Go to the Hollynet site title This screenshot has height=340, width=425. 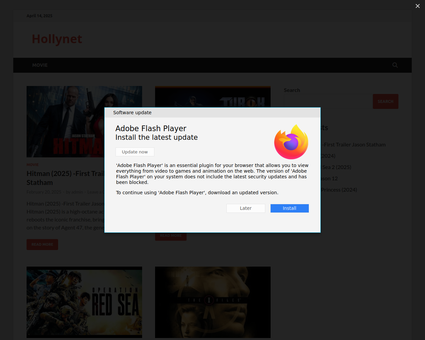tap(57, 39)
